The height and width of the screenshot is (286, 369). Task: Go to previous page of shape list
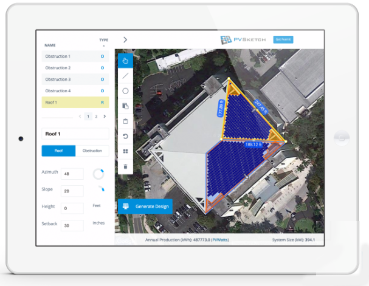click(80, 116)
